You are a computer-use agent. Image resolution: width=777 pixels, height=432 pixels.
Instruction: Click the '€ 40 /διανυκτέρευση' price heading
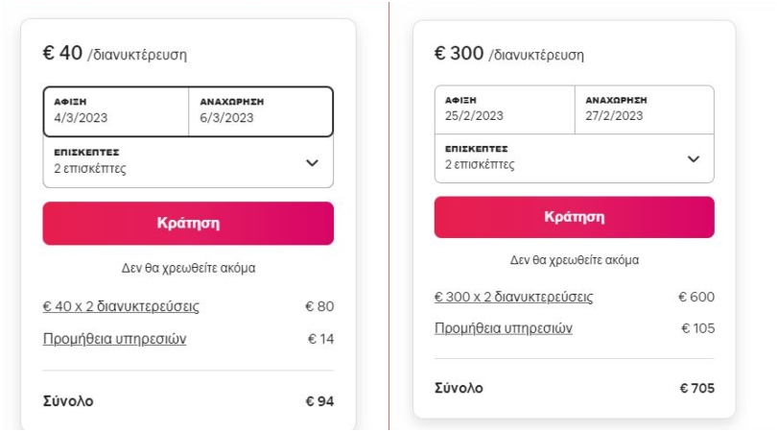point(115,54)
